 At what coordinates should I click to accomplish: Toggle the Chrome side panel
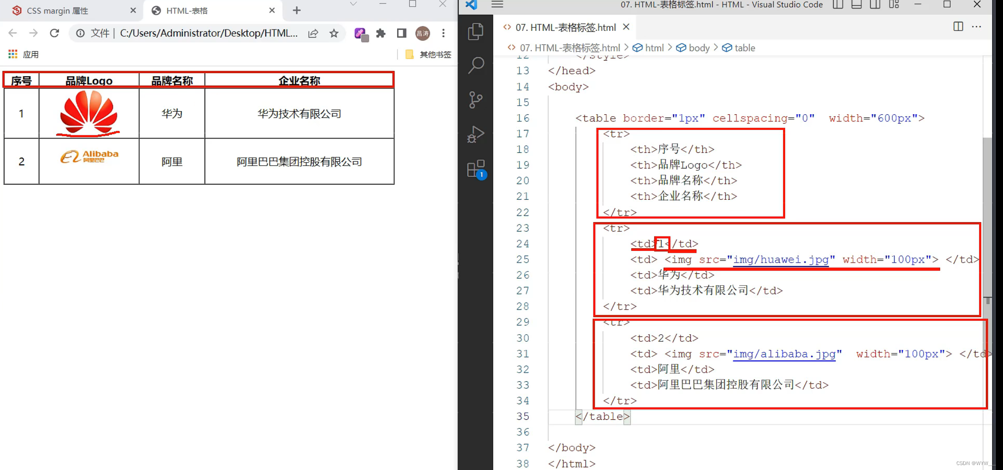tap(402, 33)
